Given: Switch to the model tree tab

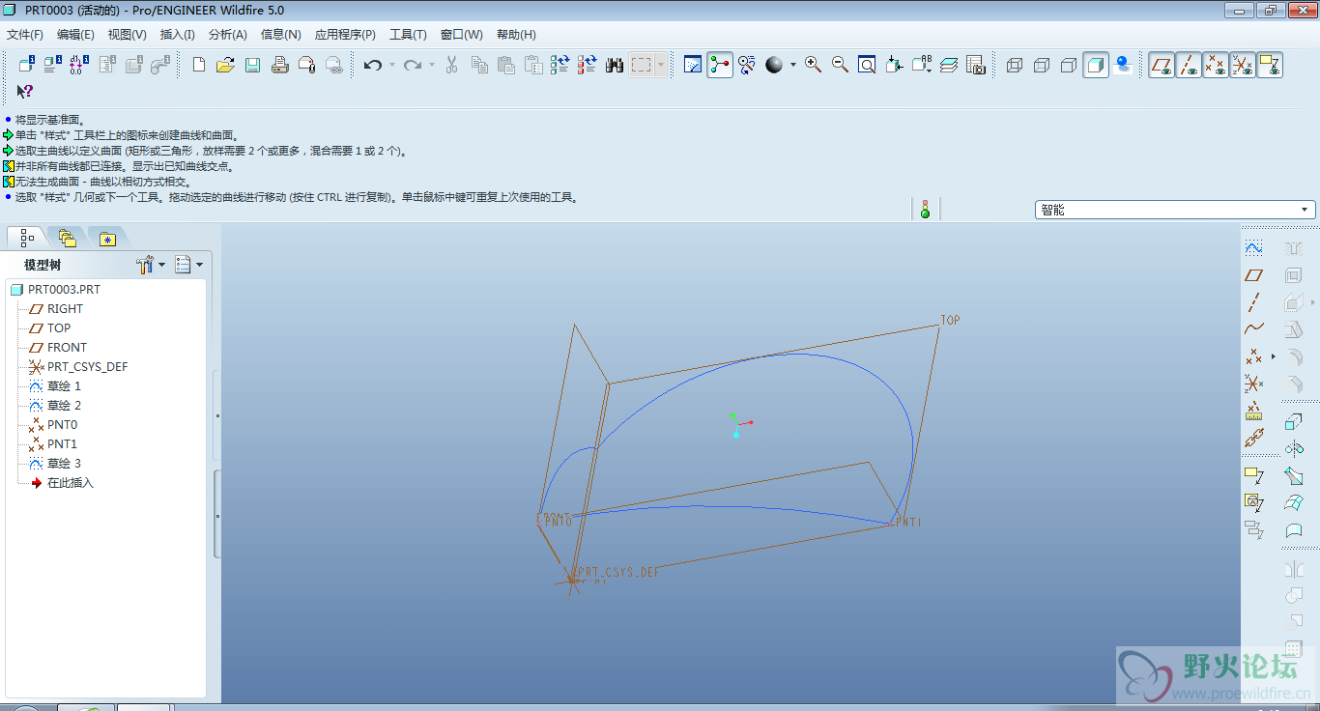Looking at the screenshot, I should point(26,237).
